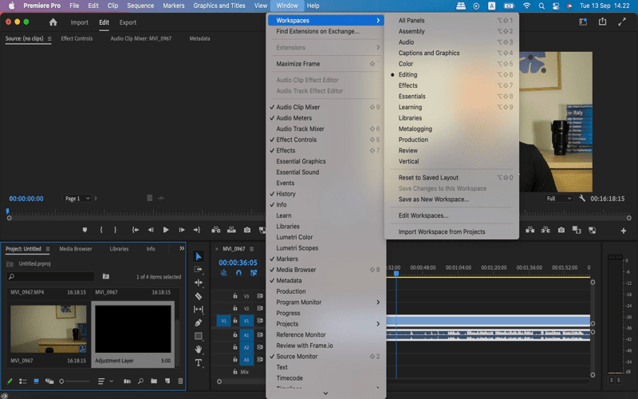Expand Projects submenu
Viewport: 638px width, 399px height.
pos(325,324)
